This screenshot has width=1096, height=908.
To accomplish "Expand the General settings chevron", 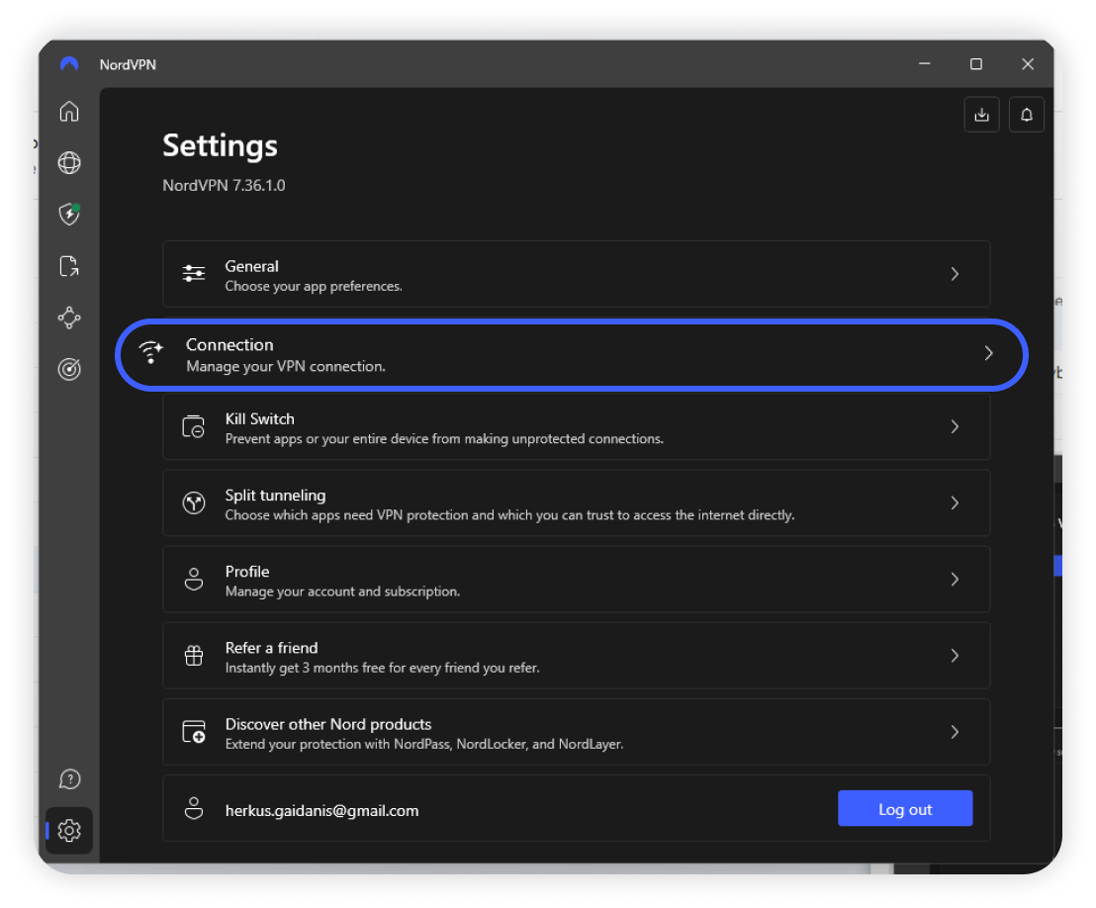I will click(955, 274).
